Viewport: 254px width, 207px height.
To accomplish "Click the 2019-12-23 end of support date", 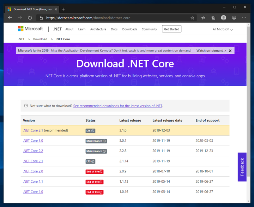I will [x=204, y=151].
